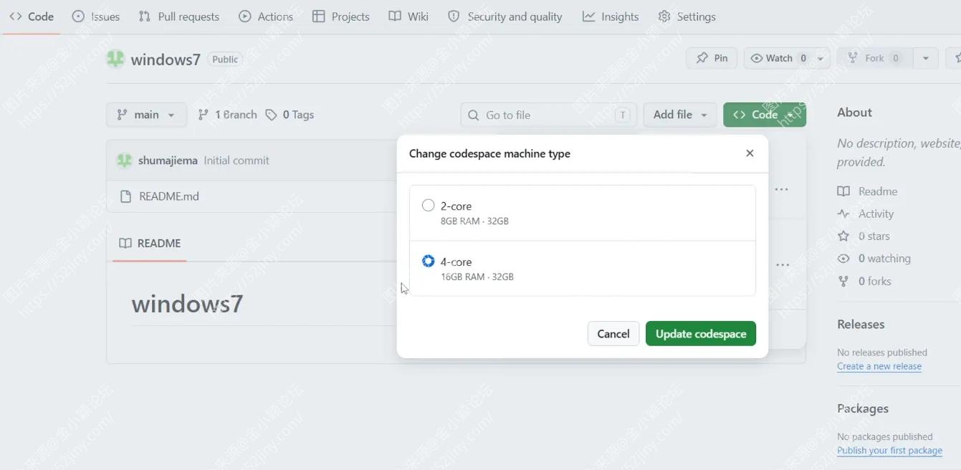This screenshot has width=961, height=470.
Task: Switch to the Issues tab
Action: [x=96, y=16]
